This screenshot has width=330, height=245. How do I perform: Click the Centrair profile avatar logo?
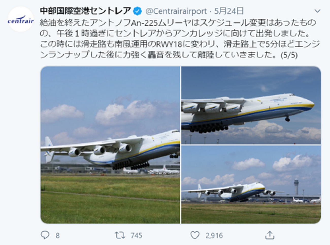(x=21, y=19)
